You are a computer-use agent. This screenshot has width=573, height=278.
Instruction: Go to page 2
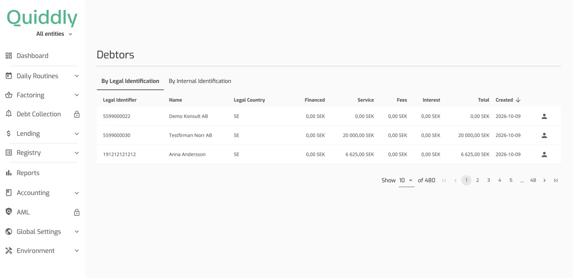pyautogui.click(x=477, y=180)
